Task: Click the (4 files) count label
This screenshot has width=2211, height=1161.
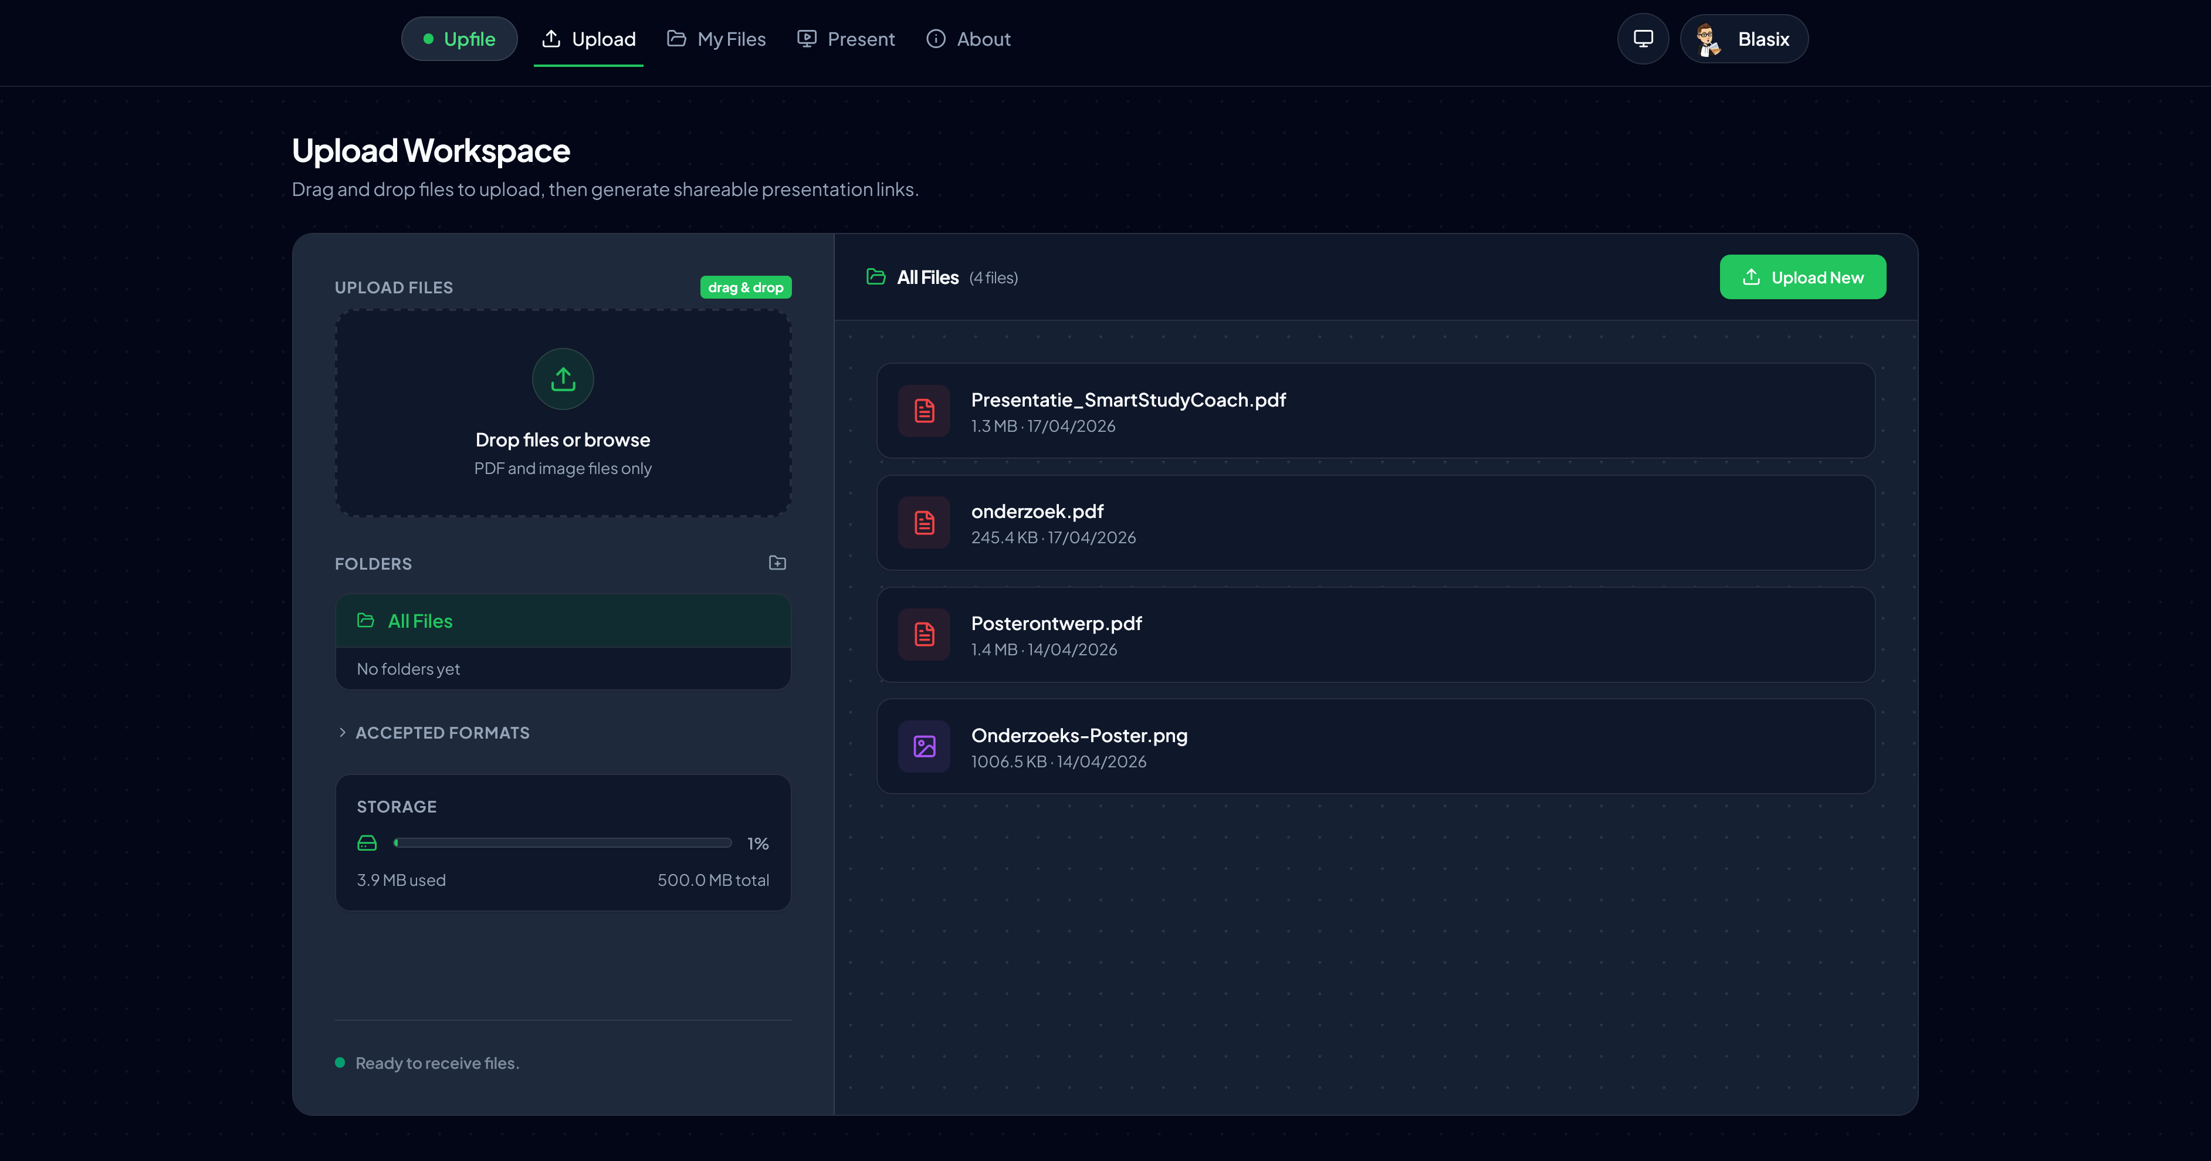Action: (x=994, y=278)
